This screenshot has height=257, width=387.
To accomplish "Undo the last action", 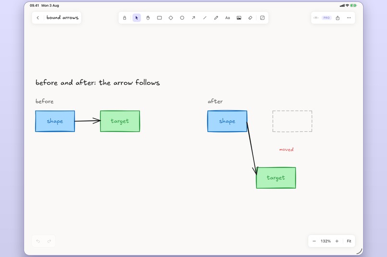I will coord(38,241).
